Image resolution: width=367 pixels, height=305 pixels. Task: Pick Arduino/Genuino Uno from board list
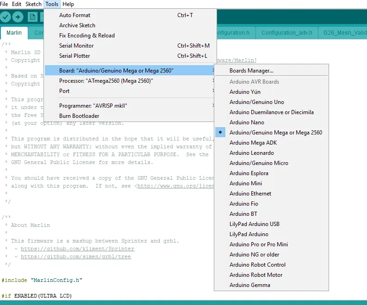click(256, 102)
